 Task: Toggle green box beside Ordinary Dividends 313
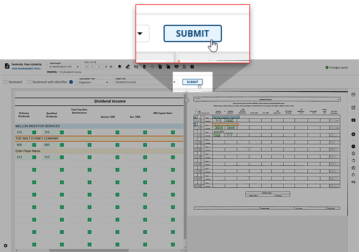pyautogui.click(x=34, y=157)
